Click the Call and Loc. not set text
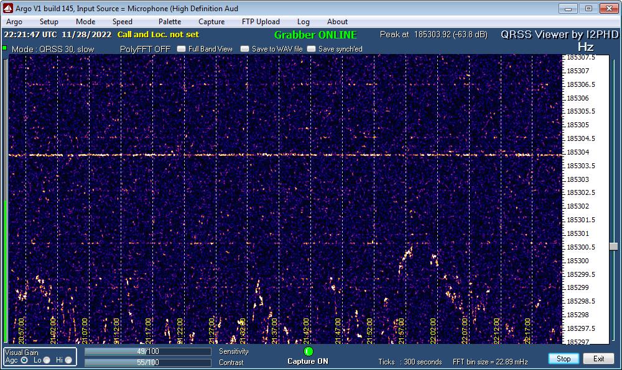The height and width of the screenshot is (370, 622). (x=158, y=34)
